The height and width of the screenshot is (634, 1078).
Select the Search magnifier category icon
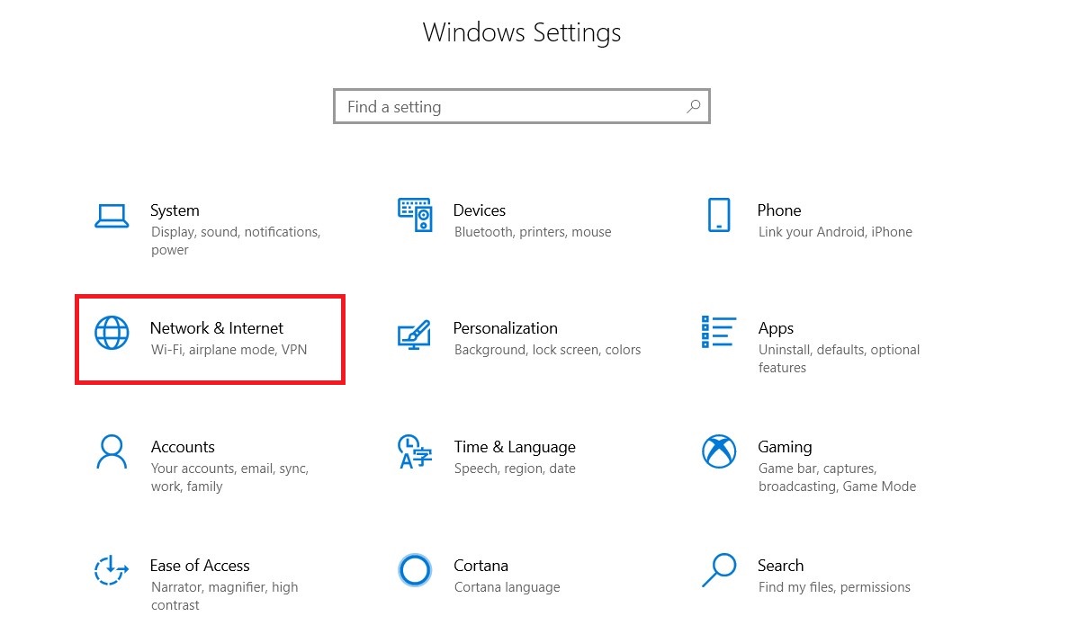[x=719, y=570]
